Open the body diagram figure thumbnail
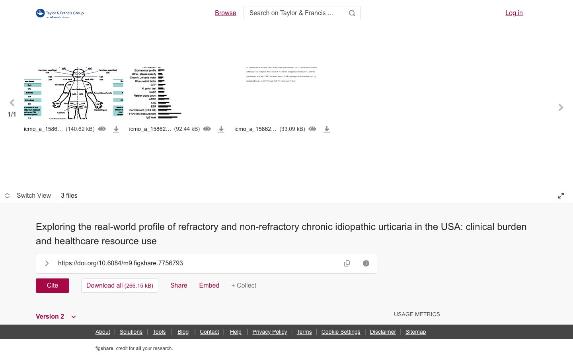The height and width of the screenshot is (358, 573). 74,93
